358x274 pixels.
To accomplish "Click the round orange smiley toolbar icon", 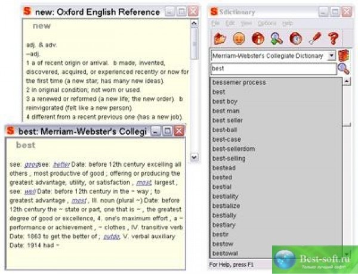I will point(239,38).
